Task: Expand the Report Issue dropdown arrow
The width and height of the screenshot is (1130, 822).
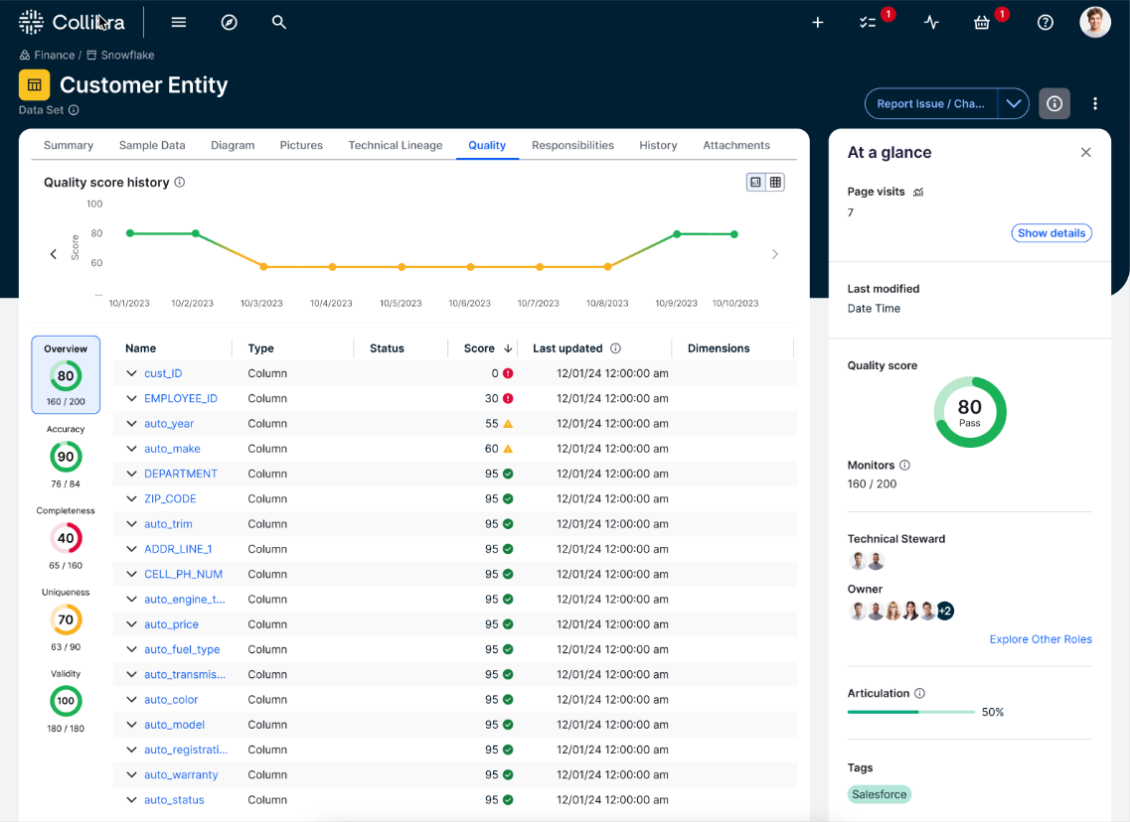Action: 1013,103
